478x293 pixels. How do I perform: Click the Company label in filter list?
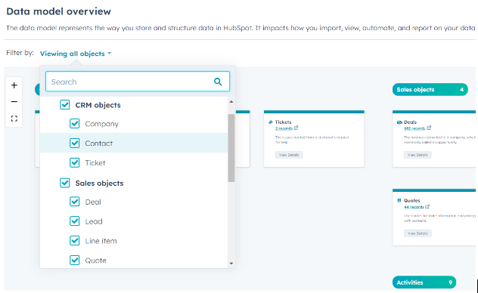coord(102,124)
